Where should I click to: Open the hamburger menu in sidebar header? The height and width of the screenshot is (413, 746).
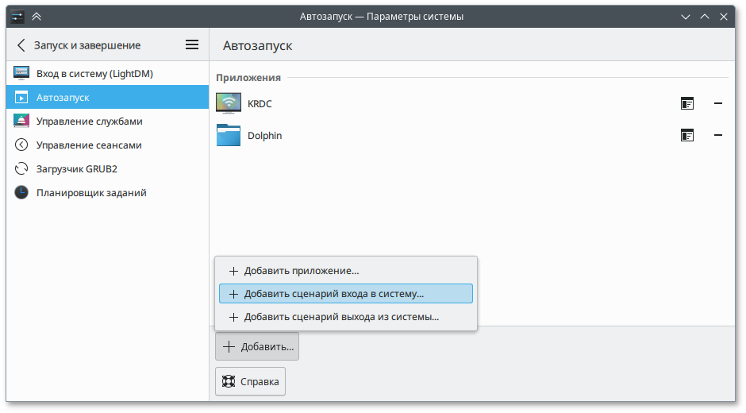coord(192,44)
